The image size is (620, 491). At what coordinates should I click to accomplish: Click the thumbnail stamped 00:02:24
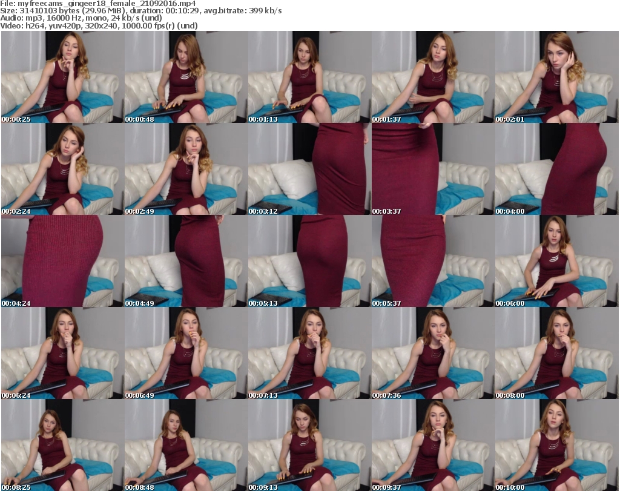(x=62, y=169)
